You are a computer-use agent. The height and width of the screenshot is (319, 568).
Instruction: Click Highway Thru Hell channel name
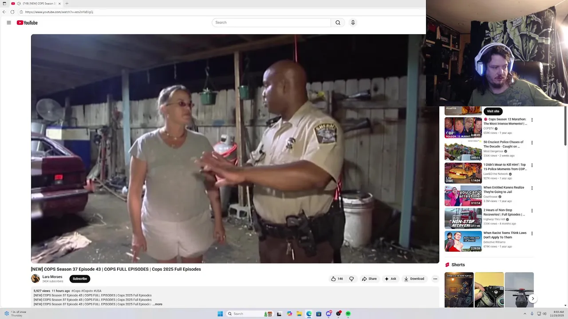(494, 219)
